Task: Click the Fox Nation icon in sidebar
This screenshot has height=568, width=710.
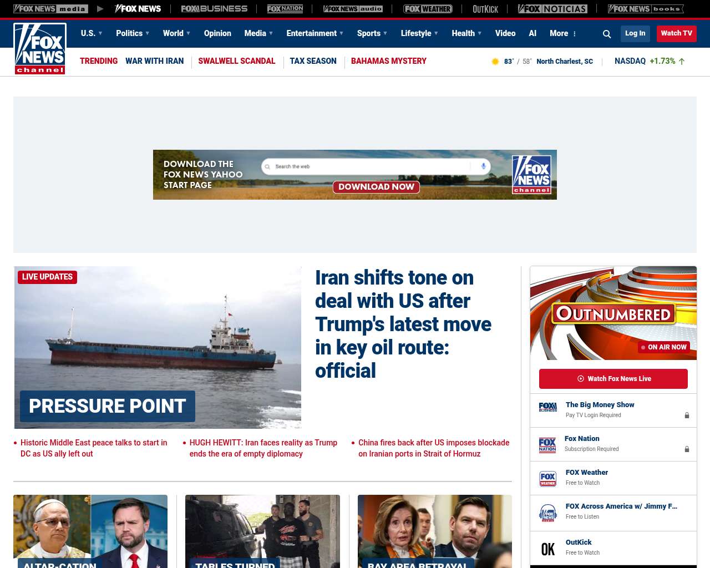Action: (x=547, y=444)
